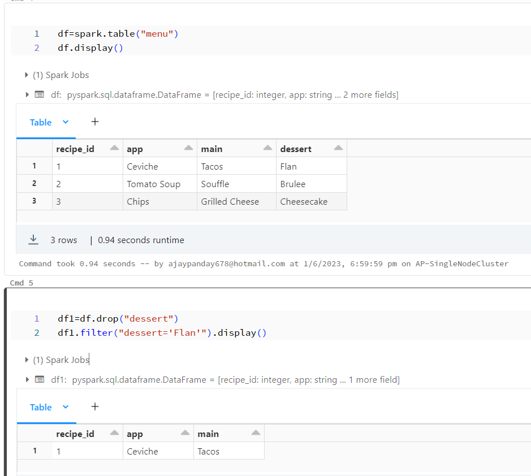531x476 pixels.
Task: Add visualization with plus next to first Table tab
Action: click(95, 122)
